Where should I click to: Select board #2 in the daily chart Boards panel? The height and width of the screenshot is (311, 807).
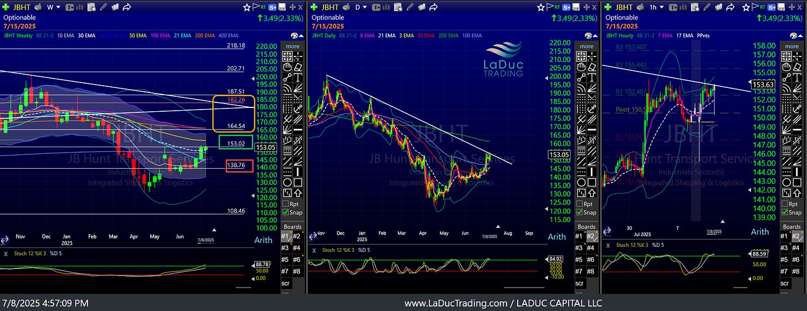click(x=591, y=236)
